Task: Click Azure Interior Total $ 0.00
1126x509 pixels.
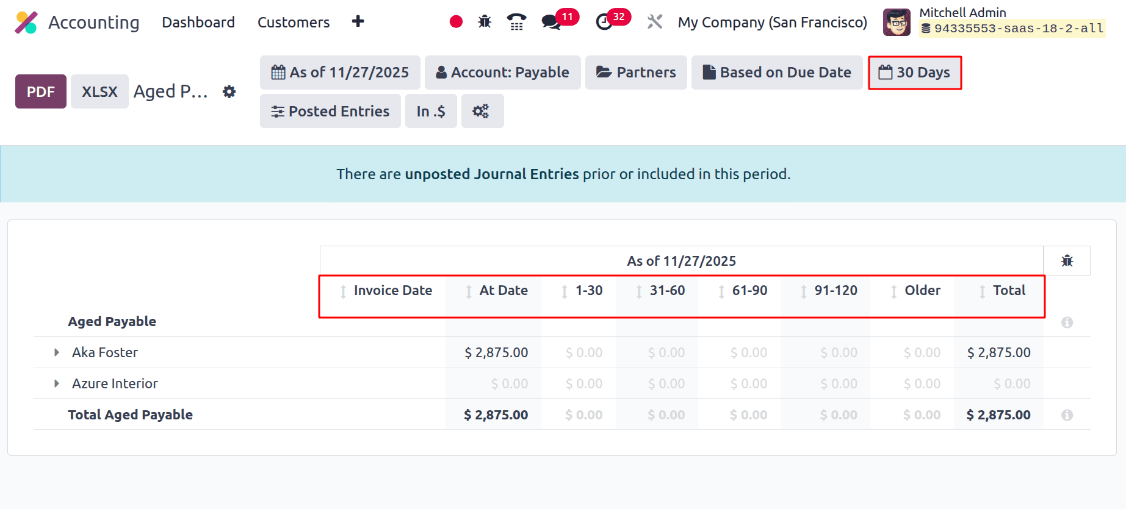Action: pyautogui.click(x=1012, y=383)
